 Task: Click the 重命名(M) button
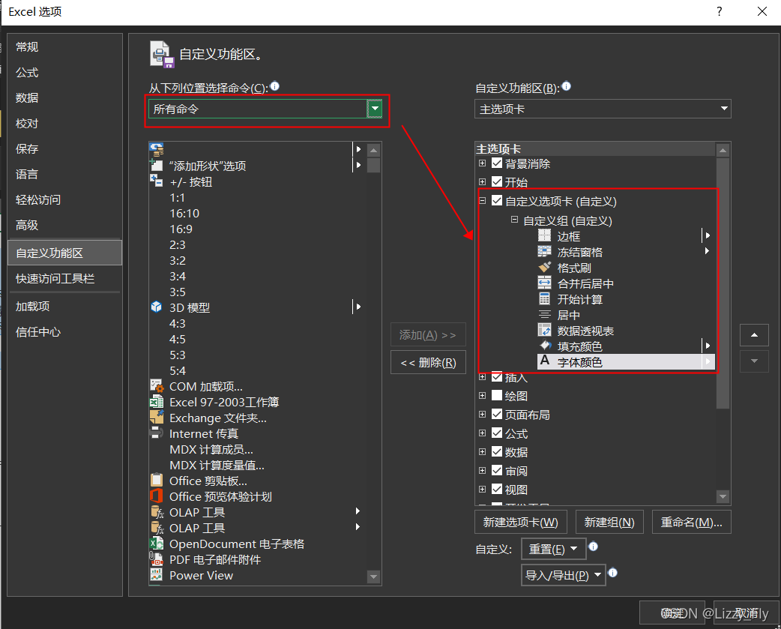pyautogui.click(x=691, y=521)
